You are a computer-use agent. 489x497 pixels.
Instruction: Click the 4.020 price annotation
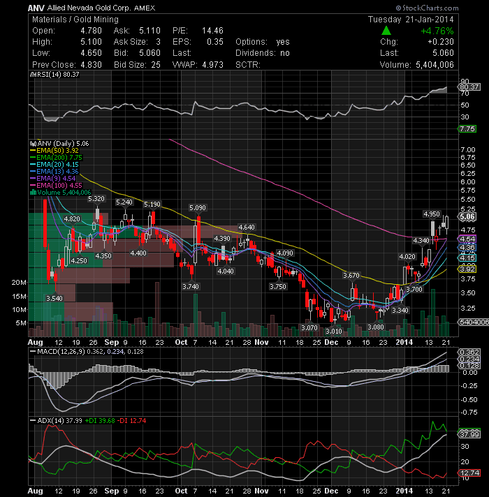tap(407, 257)
